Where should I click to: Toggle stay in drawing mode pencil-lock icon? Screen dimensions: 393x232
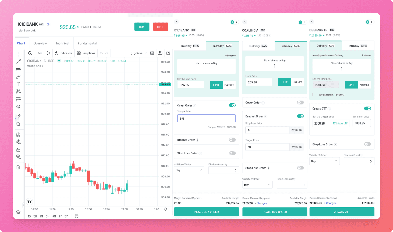point(18,142)
